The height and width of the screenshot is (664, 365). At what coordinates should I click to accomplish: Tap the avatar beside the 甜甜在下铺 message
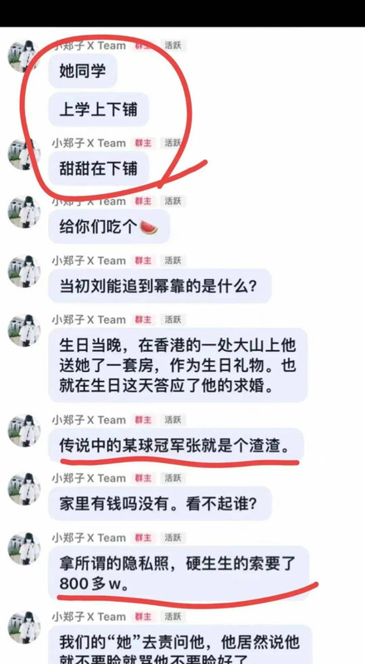pyautogui.click(x=24, y=154)
